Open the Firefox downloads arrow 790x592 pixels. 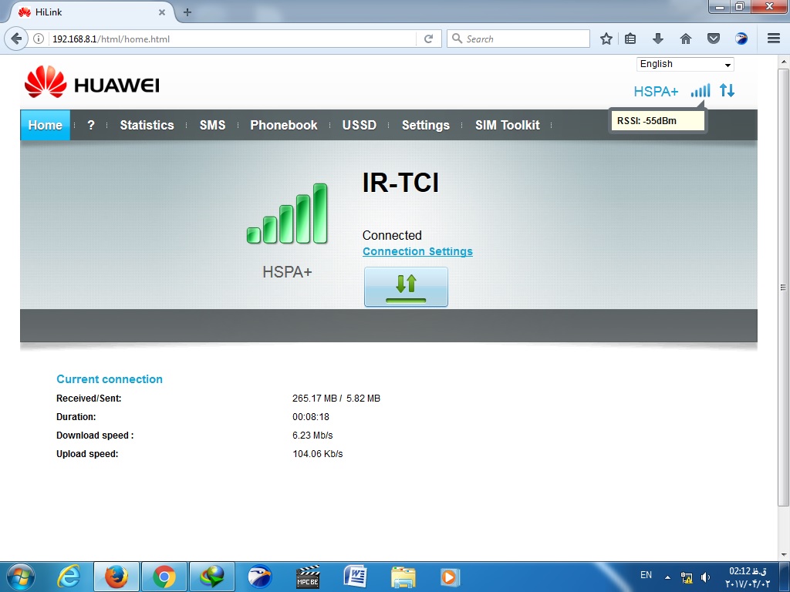tap(657, 39)
